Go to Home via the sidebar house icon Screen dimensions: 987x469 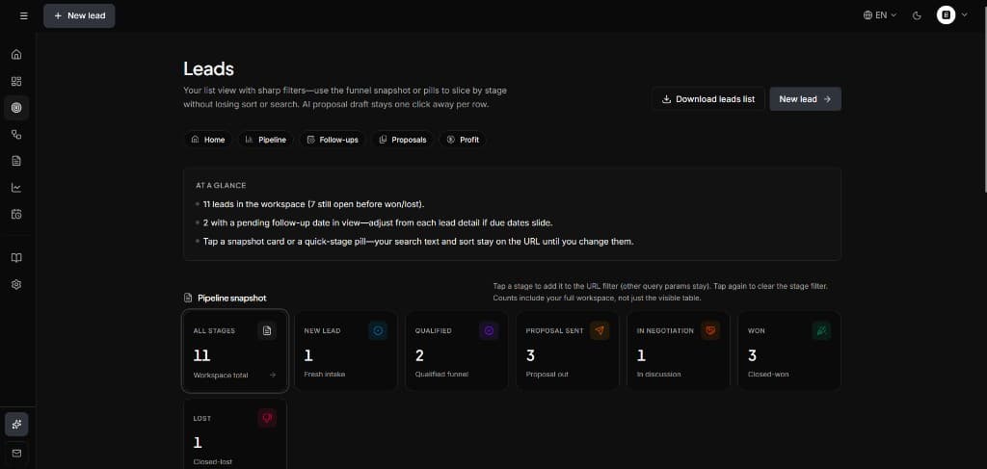(x=16, y=55)
